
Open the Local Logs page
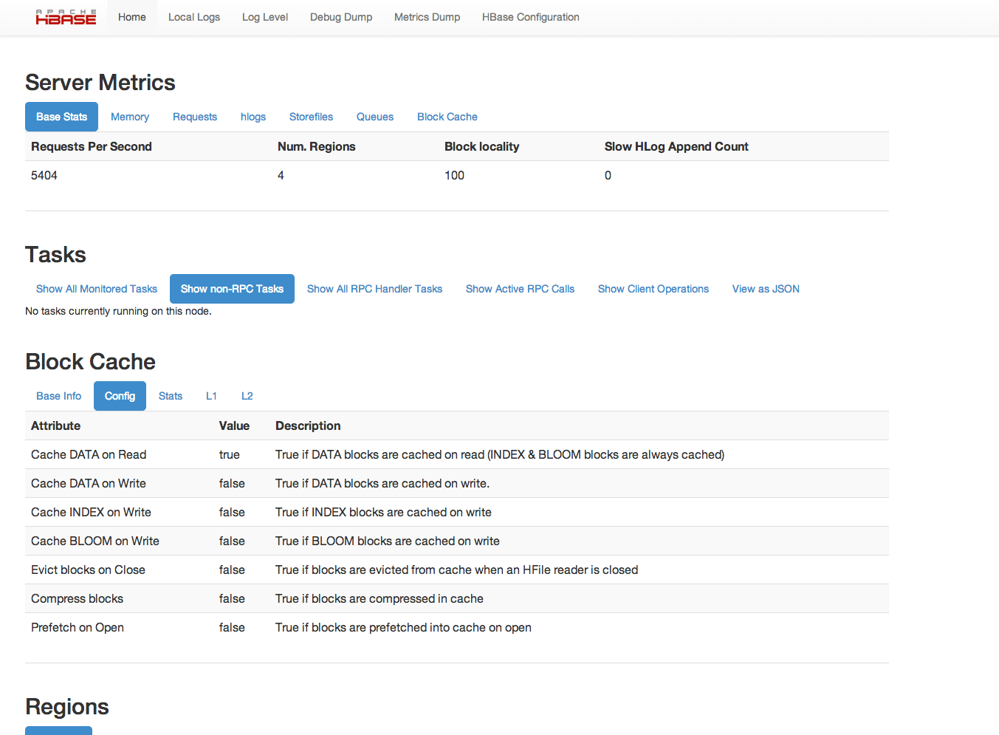coord(193,17)
